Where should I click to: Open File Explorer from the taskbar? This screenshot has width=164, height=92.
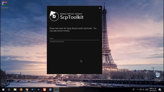click(15, 90)
